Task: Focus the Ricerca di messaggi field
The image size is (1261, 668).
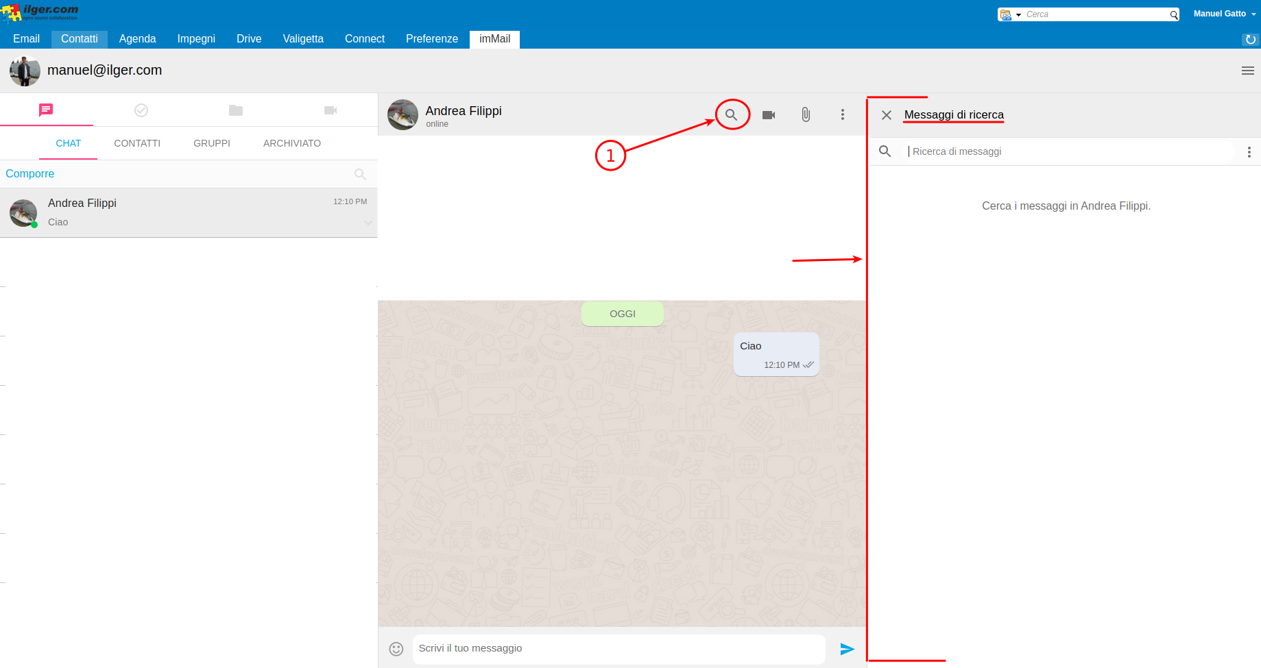Action: click(1070, 151)
